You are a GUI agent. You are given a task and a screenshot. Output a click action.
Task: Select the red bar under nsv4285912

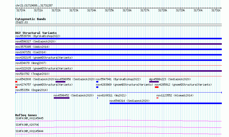coord(157,87)
